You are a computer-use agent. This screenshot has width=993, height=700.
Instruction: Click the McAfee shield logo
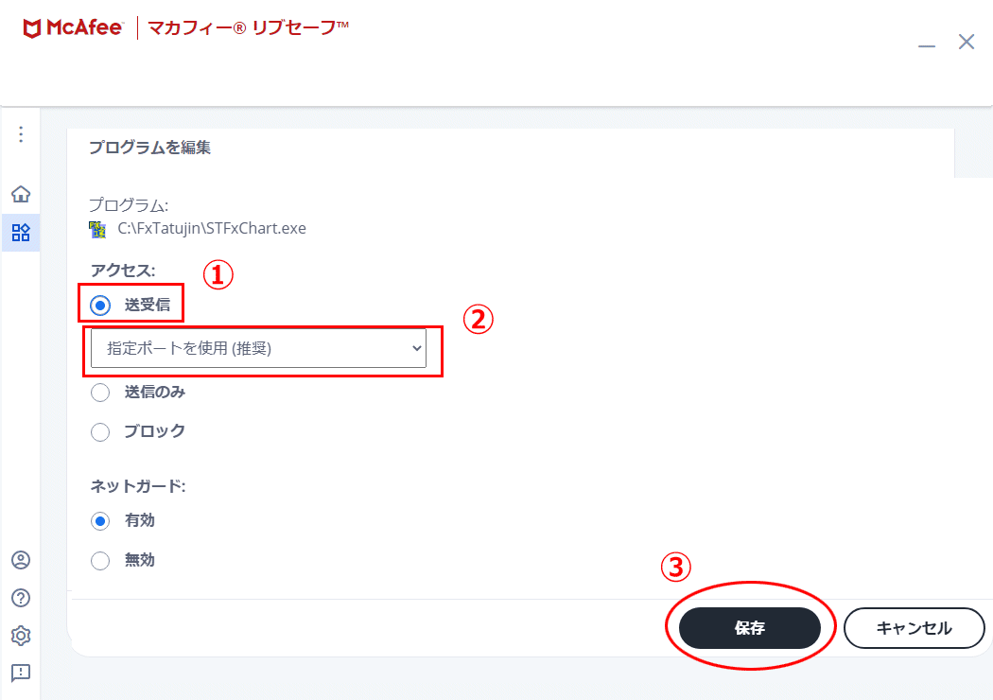31,28
